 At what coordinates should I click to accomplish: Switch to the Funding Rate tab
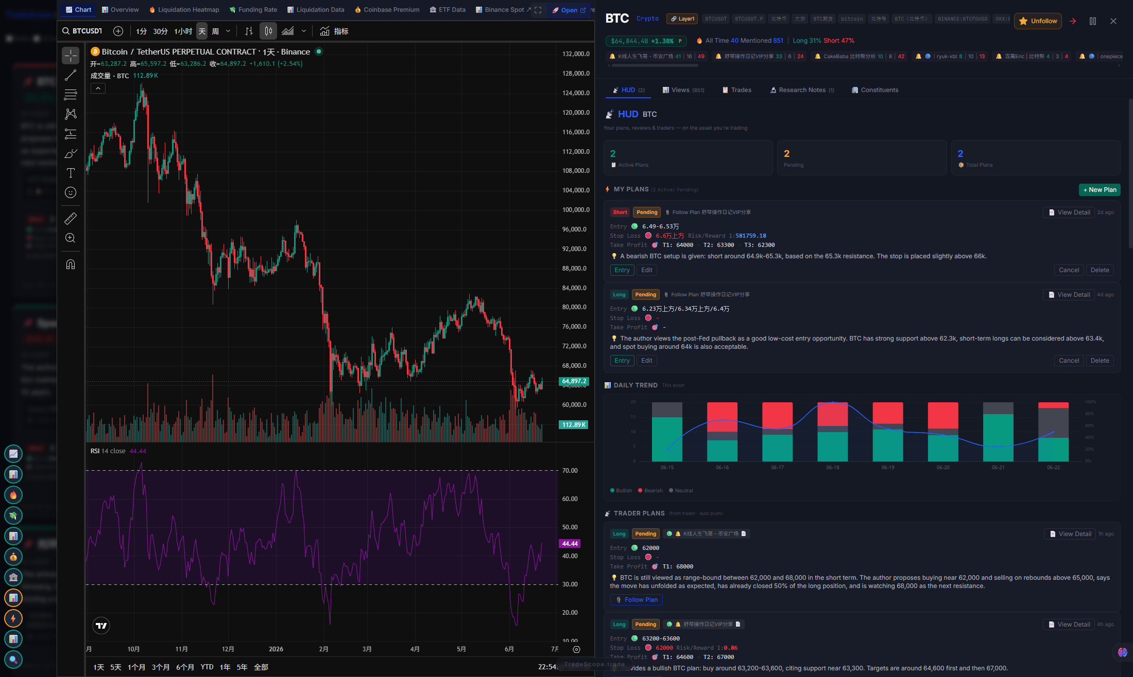[253, 10]
